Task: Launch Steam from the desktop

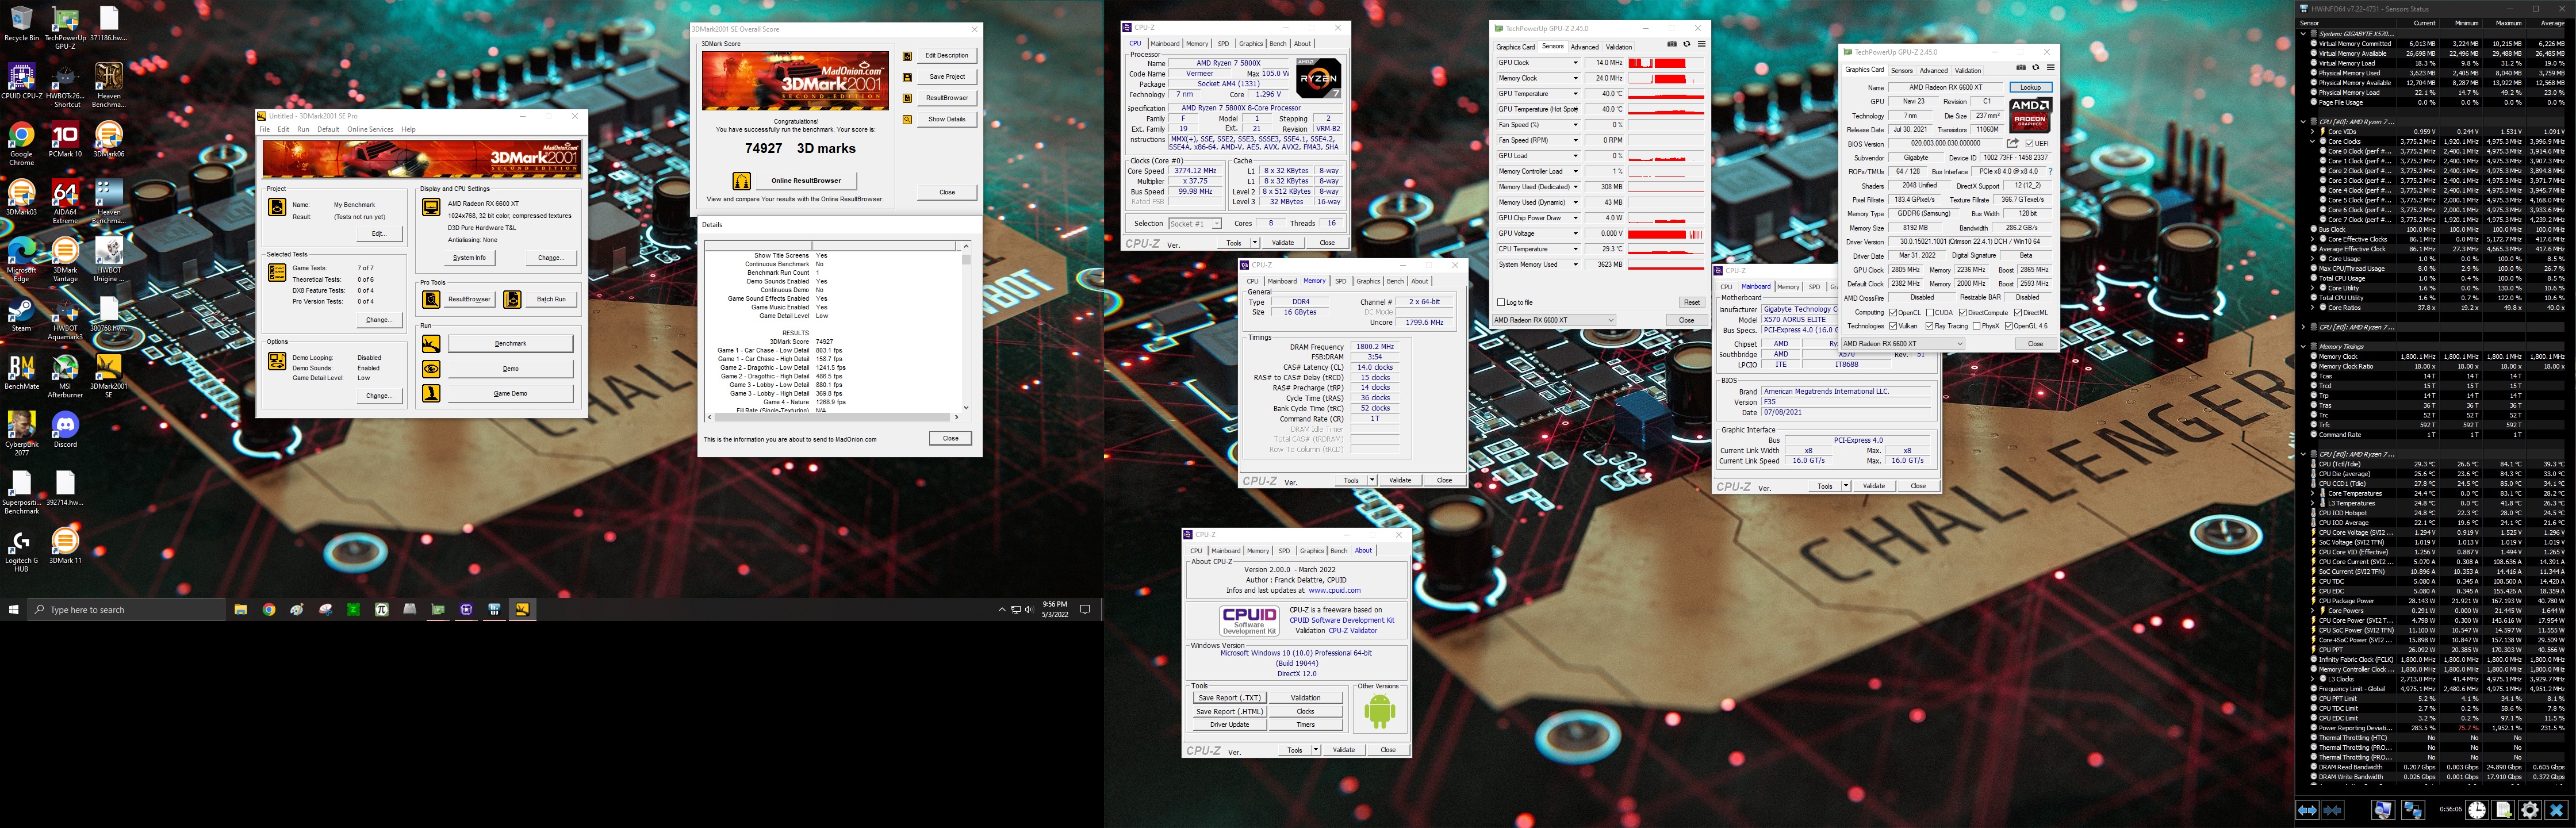Action: tap(21, 314)
